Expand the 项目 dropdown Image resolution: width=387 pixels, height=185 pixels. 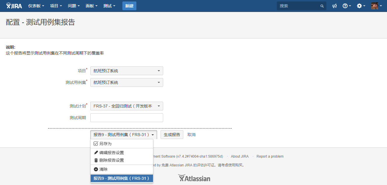tap(127, 71)
